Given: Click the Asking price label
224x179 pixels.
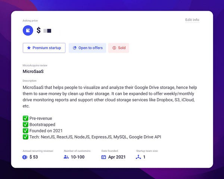Looking at the screenshot, I should [30, 21].
